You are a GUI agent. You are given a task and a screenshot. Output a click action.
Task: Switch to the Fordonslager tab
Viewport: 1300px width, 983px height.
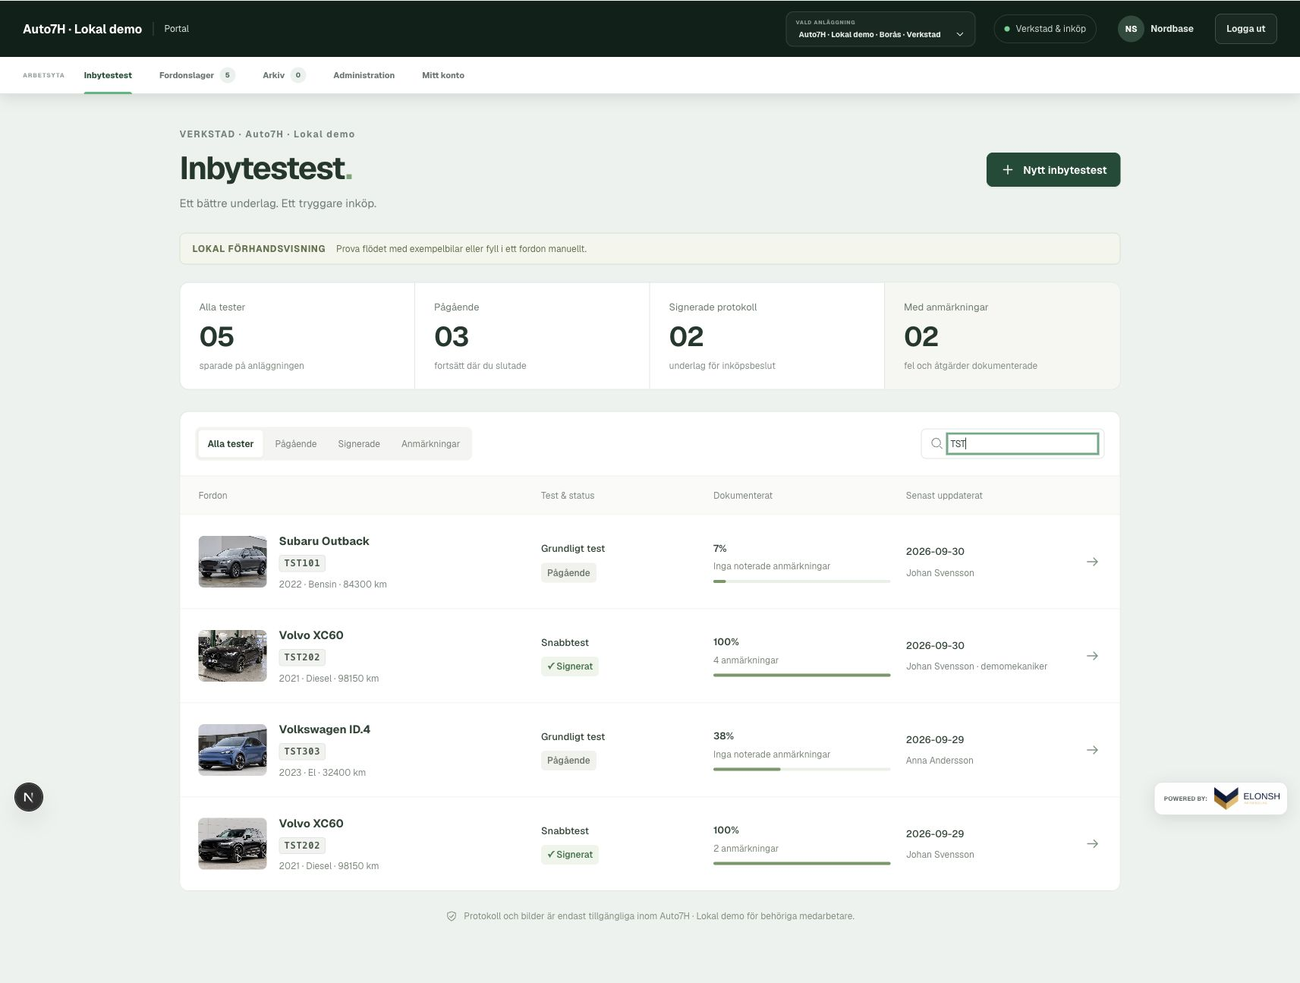point(197,75)
